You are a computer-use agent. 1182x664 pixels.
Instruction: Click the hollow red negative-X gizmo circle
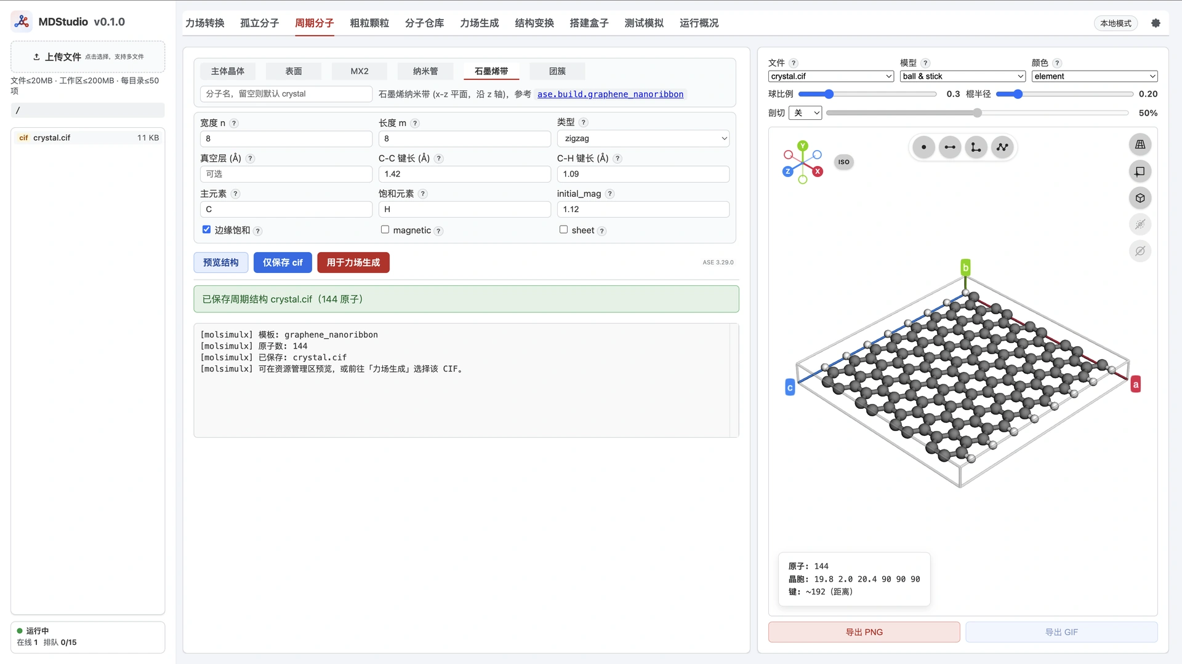(x=788, y=155)
